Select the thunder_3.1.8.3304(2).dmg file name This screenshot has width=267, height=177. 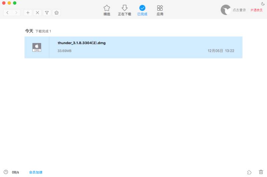point(81,43)
